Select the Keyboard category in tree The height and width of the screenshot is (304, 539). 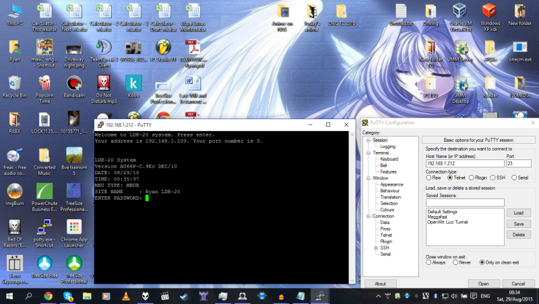[389, 159]
